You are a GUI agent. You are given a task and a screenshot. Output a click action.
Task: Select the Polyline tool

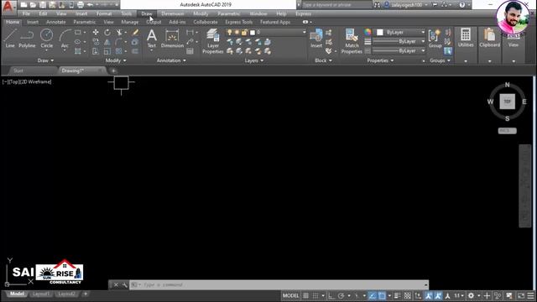point(27,38)
